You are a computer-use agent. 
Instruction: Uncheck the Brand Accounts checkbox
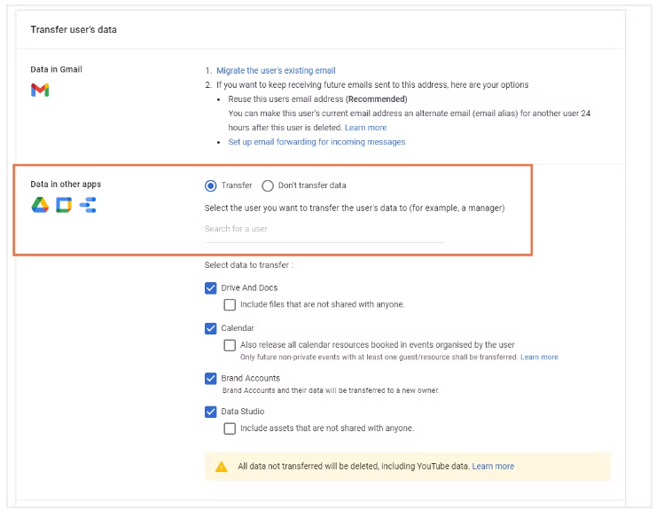tap(211, 378)
